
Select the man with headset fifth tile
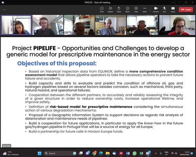(x=142, y=25)
